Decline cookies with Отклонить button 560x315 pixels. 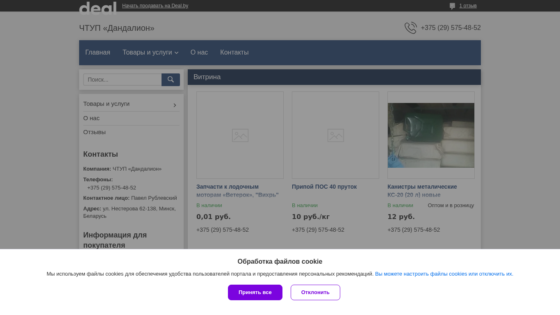315,292
